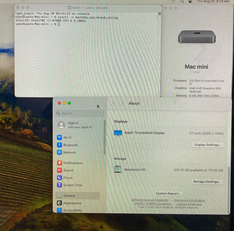Click the Wi-Fi status menu bar icon
Viewport: 234px width, 231px height.
coord(173,1)
